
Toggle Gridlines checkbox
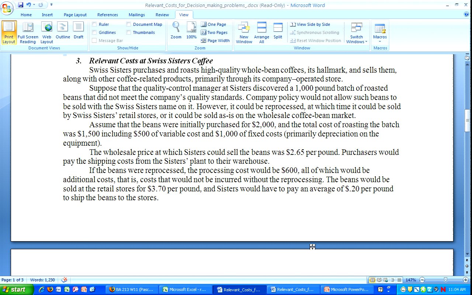[x=94, y=32]
